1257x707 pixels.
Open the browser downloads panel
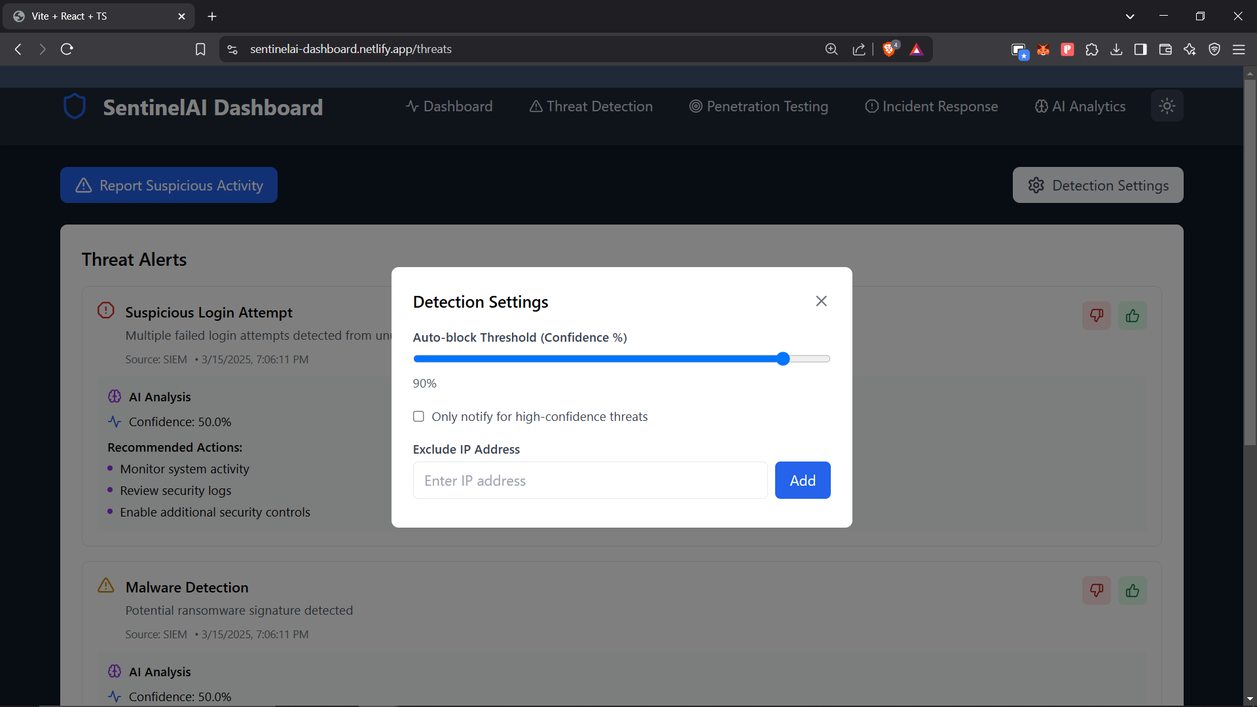click(x=1116, y=49)
